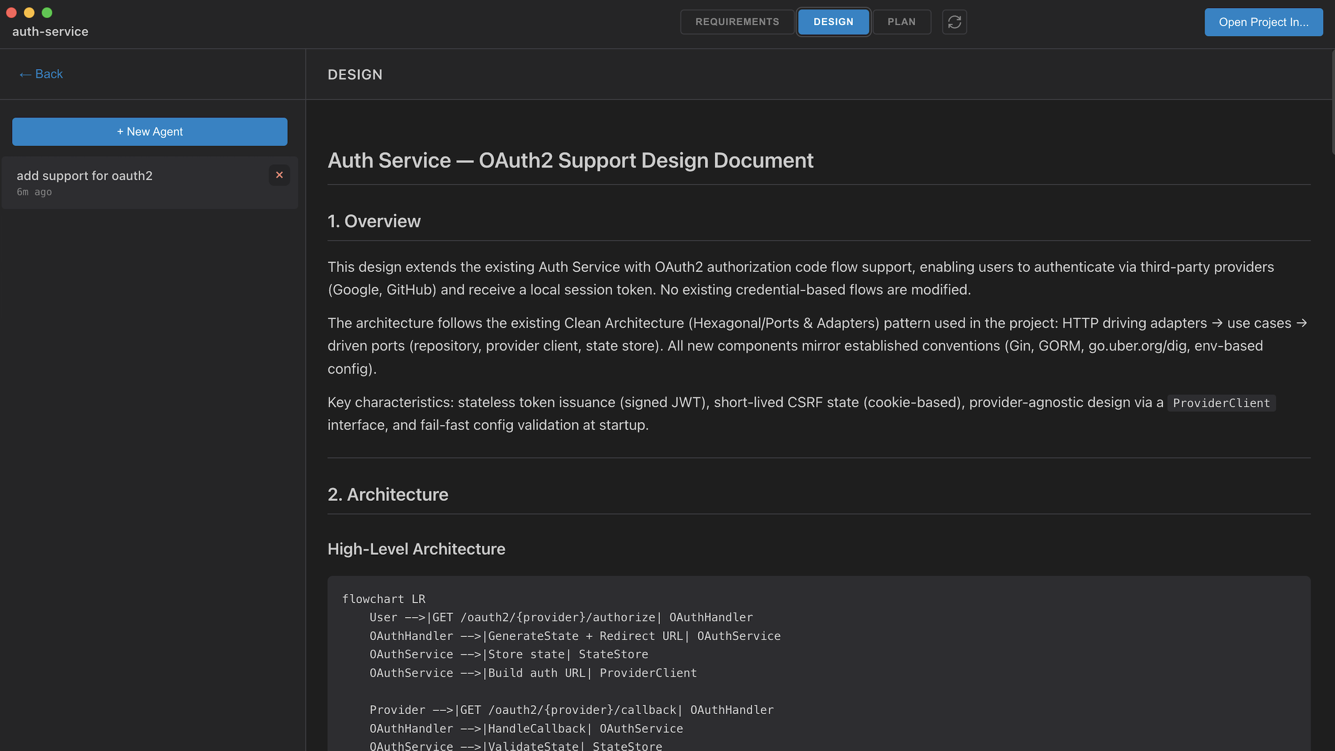Click the GET /oauth2/{provider}/callback code line

tap(571, 710)
